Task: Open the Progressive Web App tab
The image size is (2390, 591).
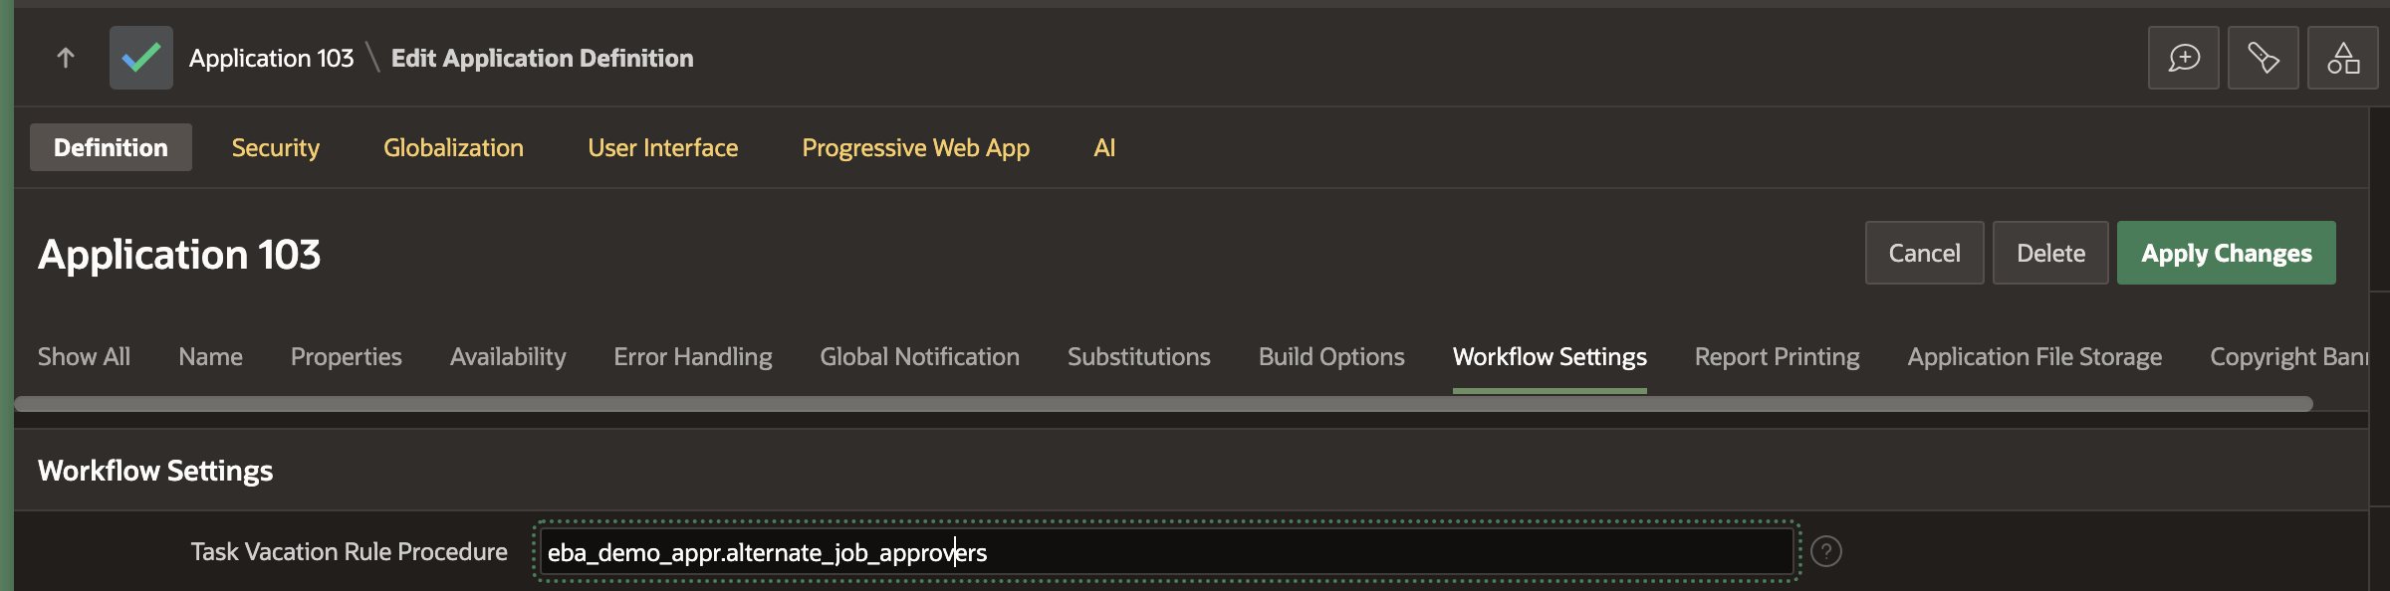Action: [915, 147]
